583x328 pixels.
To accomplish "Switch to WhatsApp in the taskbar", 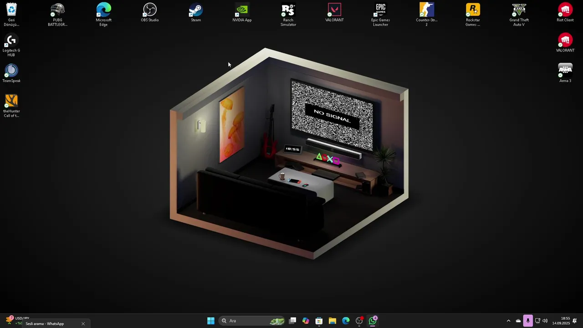I will pyautogui.click(x=373, y=321).
